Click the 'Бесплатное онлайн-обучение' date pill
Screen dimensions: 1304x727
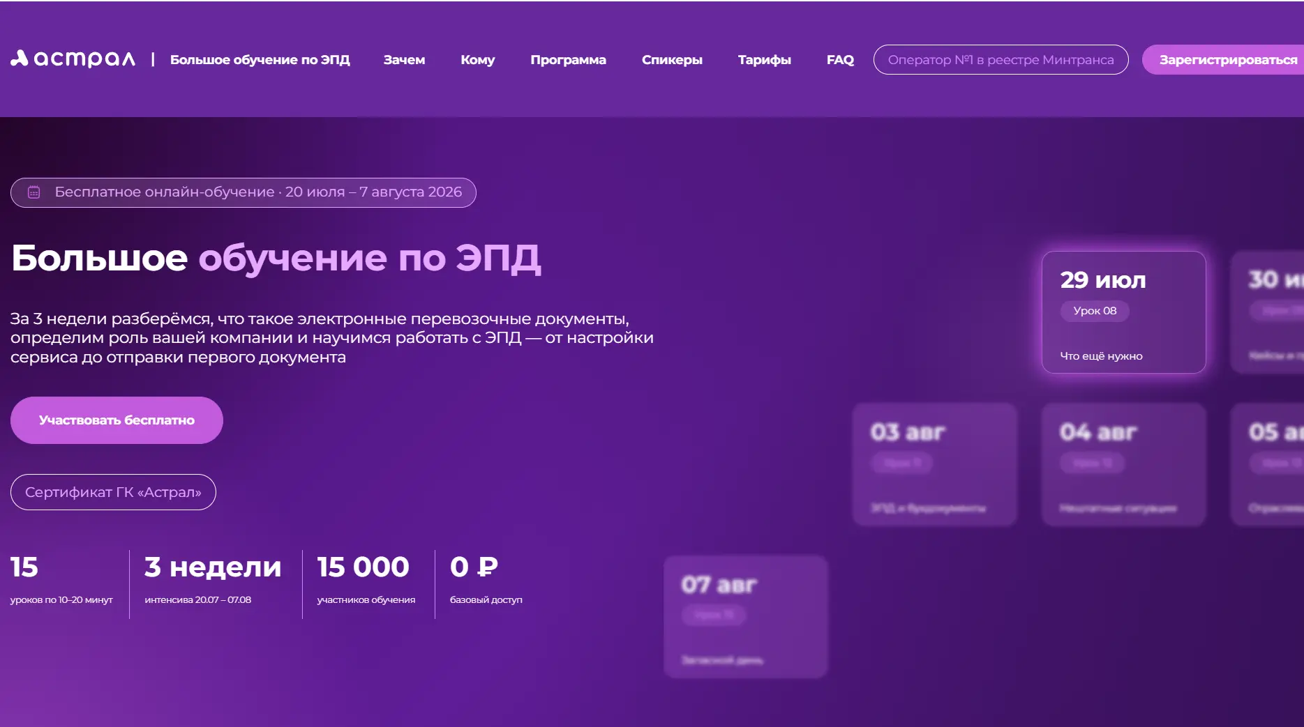coord(243,192)
